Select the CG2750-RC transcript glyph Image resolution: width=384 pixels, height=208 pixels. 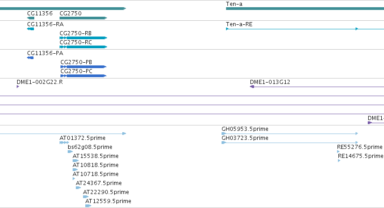click(83, 47)
